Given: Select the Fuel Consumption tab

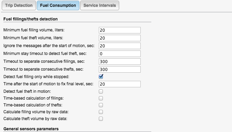Looking at the screenshot, I should [x=58, y=5].
